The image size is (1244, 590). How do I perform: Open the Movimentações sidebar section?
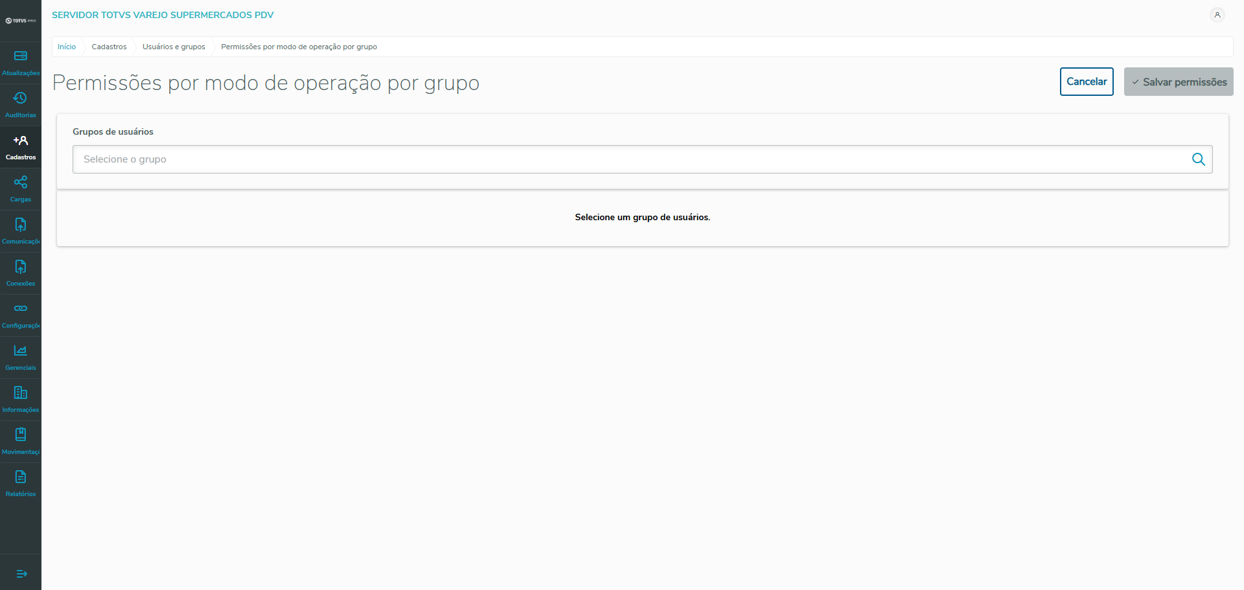point(21,442)
